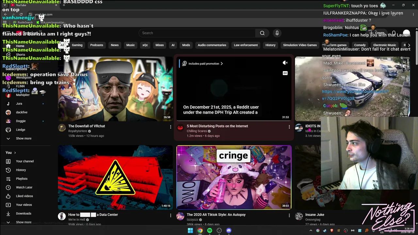418x235 pixels.
Task: Show more subscriptions in the sidebar
Action: pos(24,138)
